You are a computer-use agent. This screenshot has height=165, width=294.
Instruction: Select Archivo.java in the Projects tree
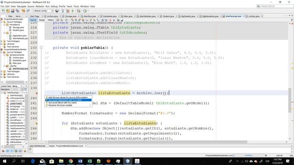18,58
